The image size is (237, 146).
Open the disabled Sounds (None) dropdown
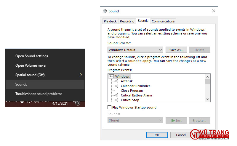point(135,120)
